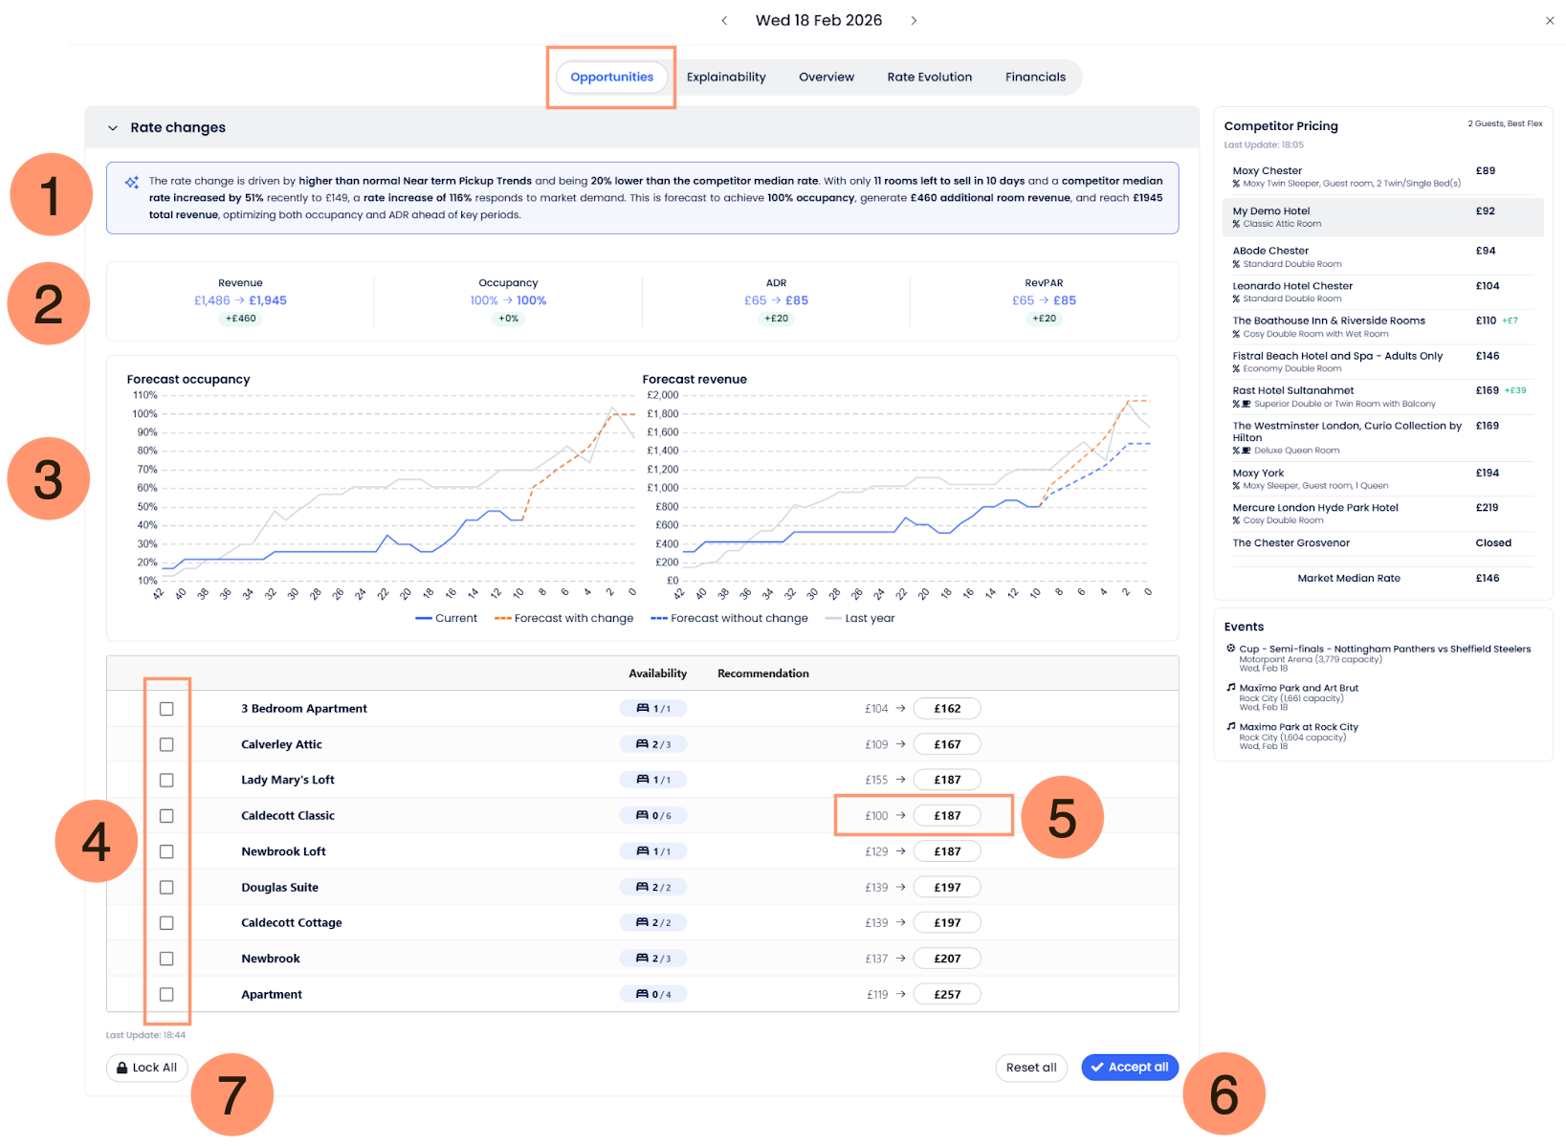Click the Lock All button

coord(147,1068)
